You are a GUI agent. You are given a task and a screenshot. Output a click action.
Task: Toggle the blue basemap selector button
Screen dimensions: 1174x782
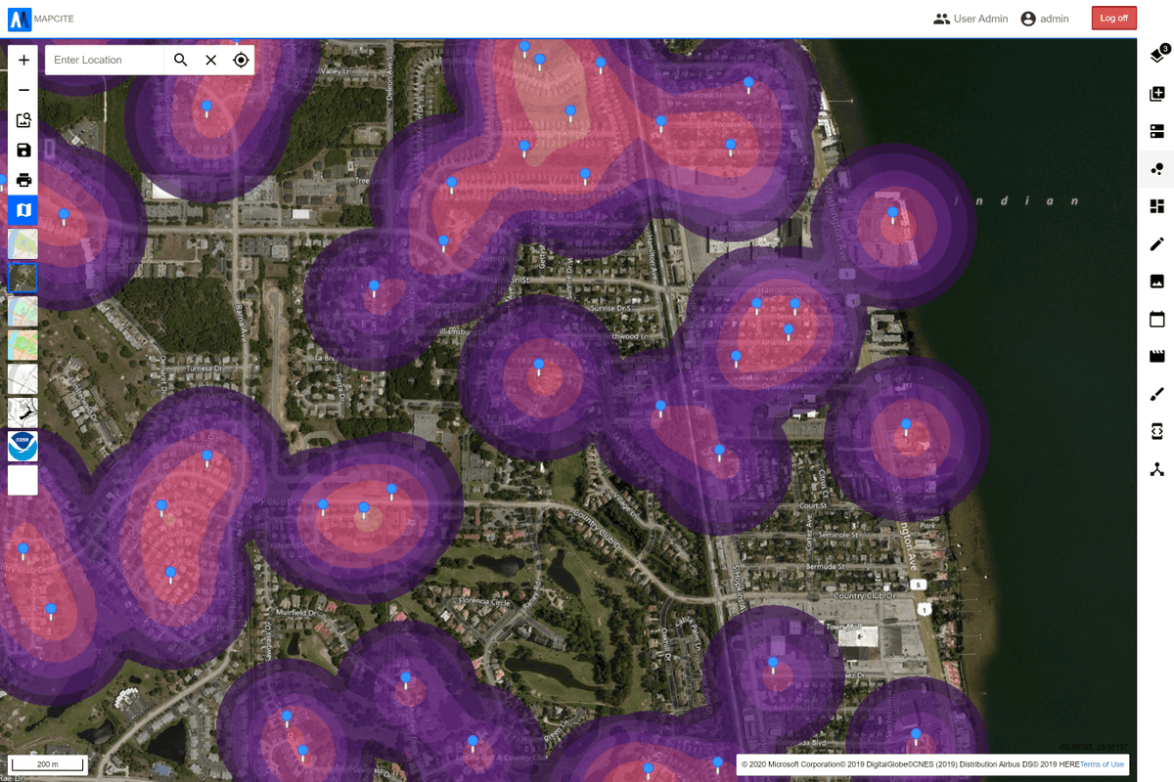point(23,209)
